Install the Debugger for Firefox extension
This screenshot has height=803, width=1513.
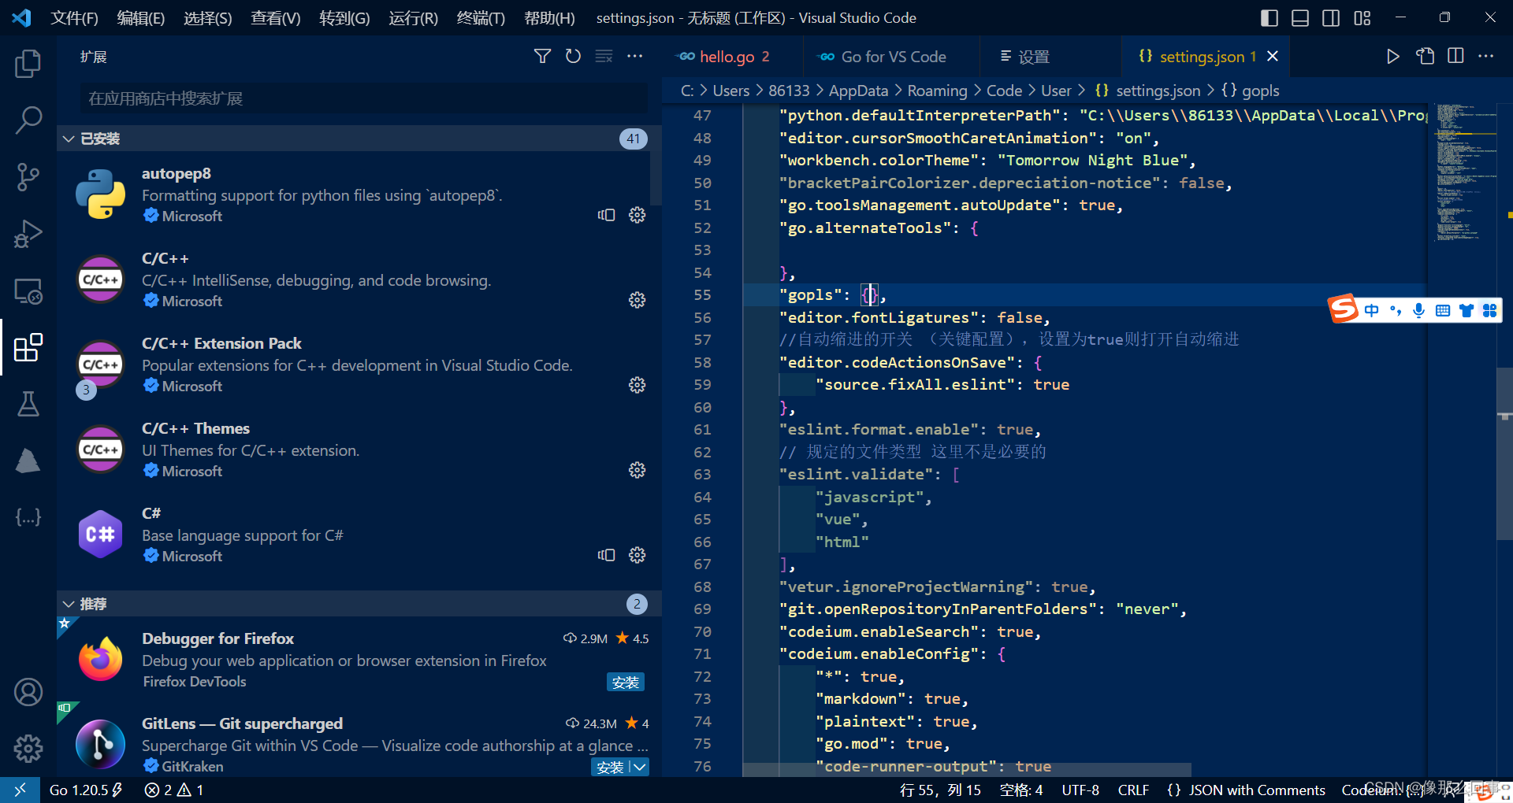(x=625, y=681)
